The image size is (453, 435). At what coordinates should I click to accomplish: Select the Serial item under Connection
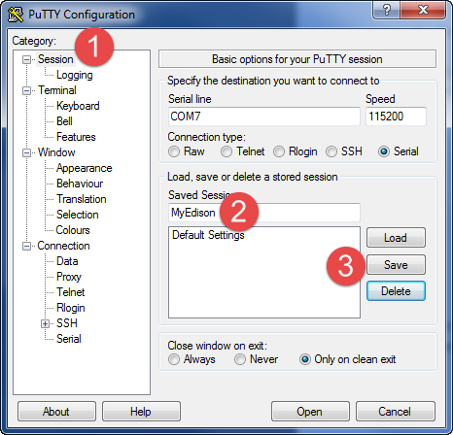[69, 339]
